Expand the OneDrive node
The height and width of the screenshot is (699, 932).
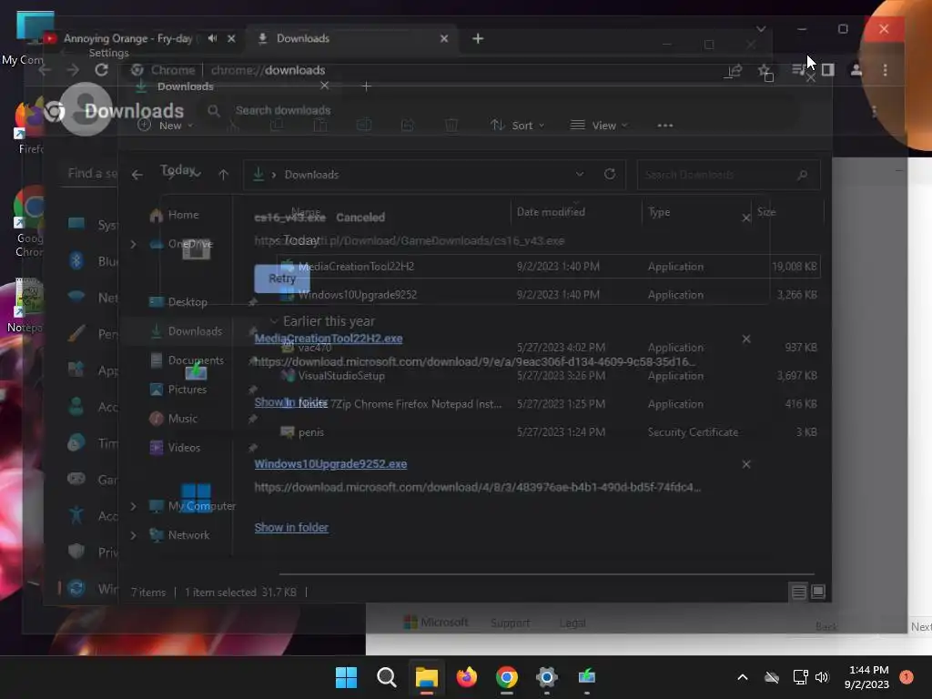(x=134, y=244)
